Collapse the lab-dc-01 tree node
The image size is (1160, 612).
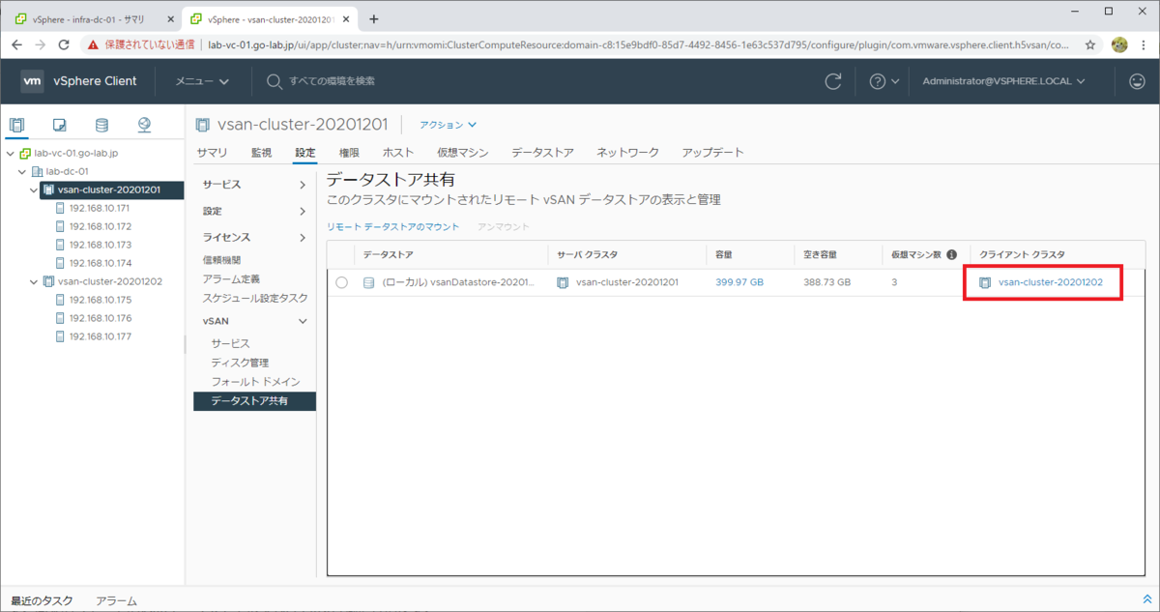(22, 171)
